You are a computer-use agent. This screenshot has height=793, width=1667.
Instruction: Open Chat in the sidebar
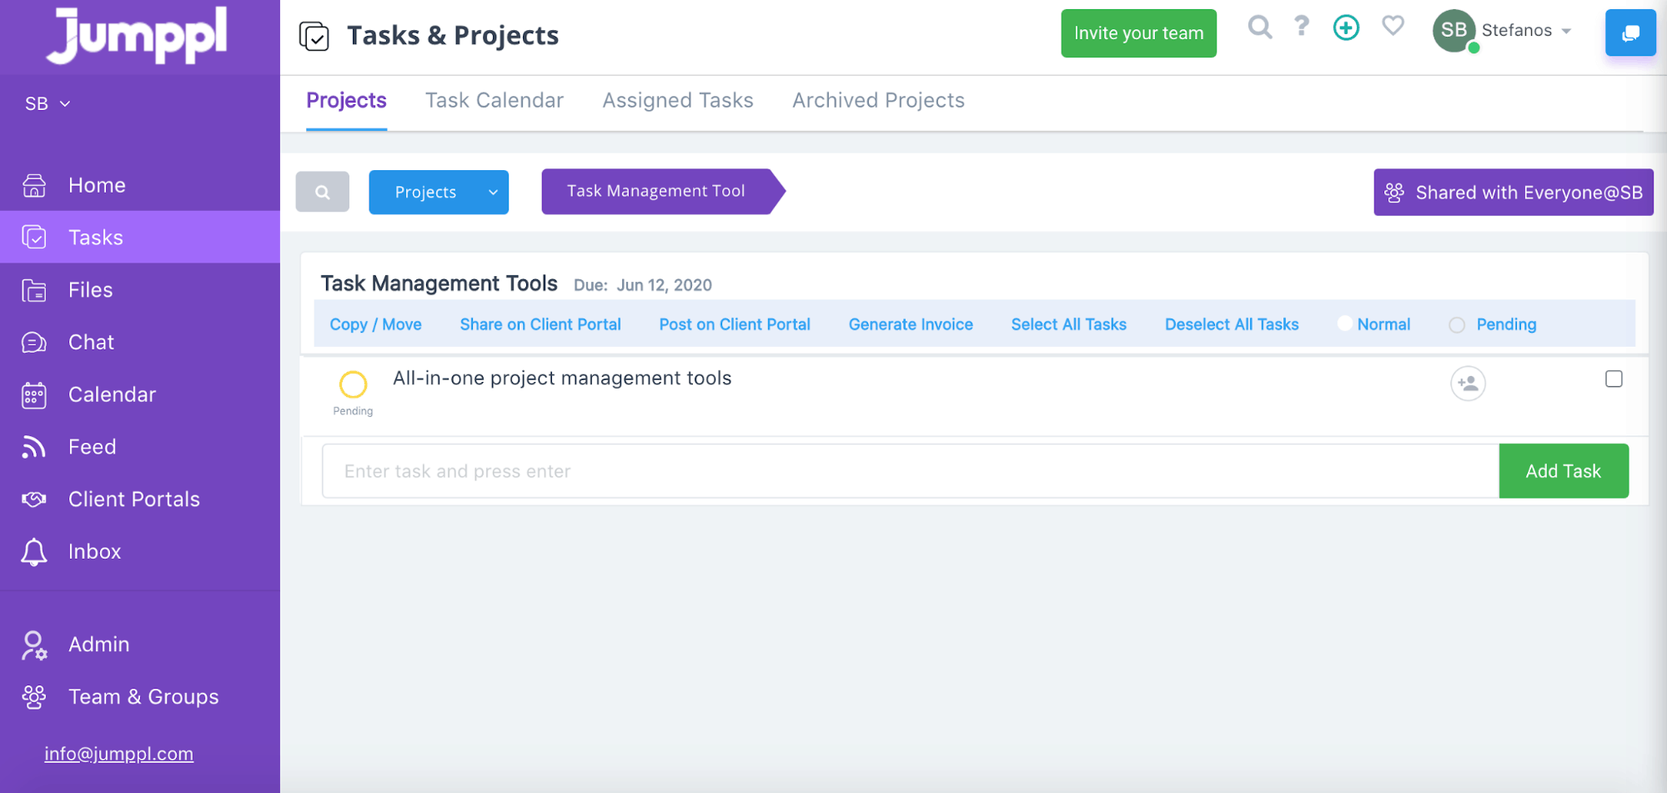[139, 343]
